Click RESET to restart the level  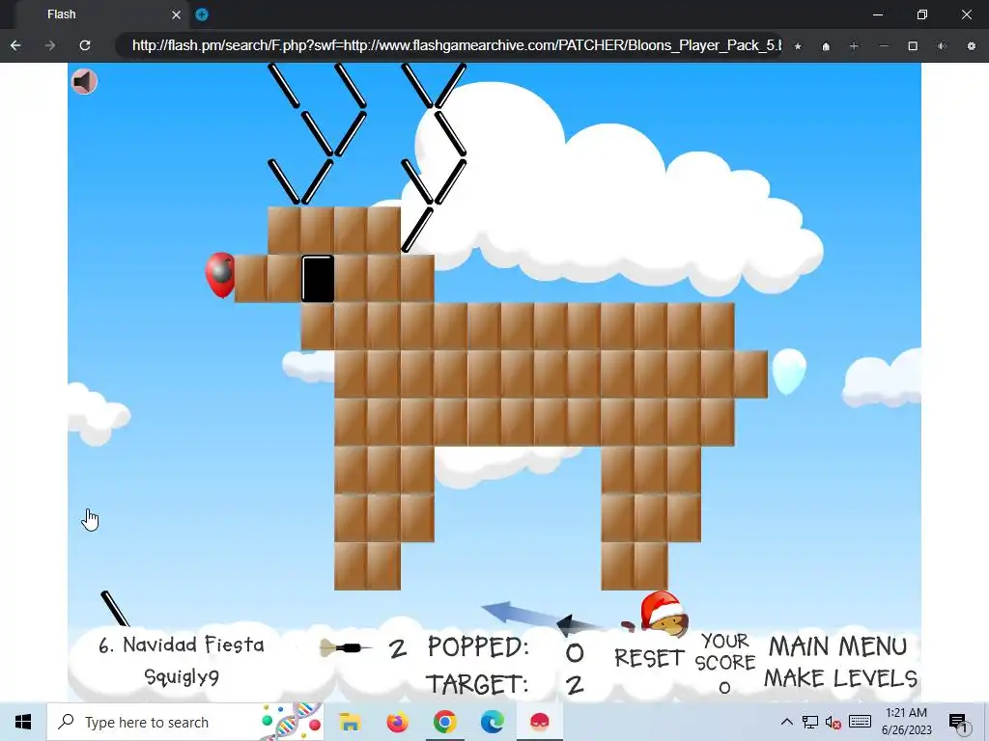(x=649, y=658)
